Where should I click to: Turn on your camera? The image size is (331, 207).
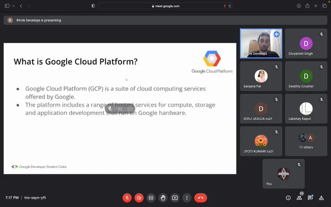139,198
